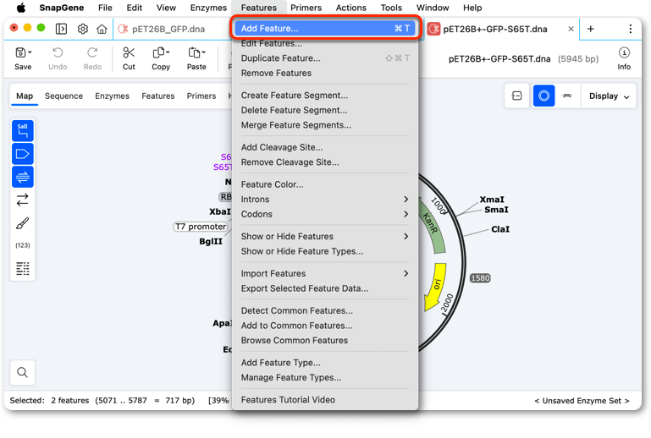651x438 pixels.
Task: Switch to linear map view icon
Action: click(x=517, y=96)
